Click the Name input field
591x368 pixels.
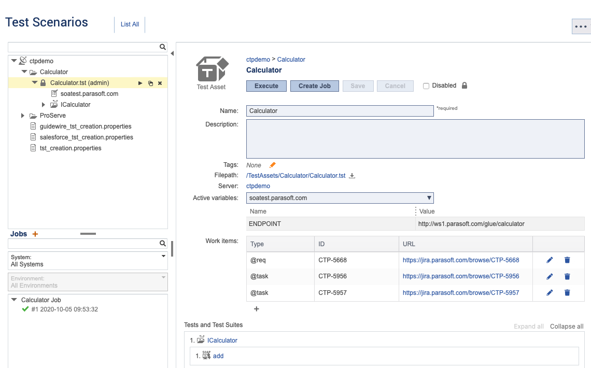[340, 111]
